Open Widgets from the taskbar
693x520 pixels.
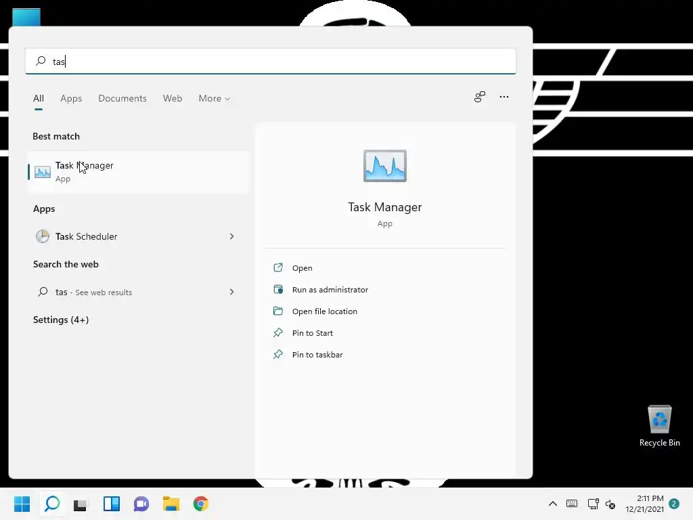pyautogui.click(x=112, y=504)
